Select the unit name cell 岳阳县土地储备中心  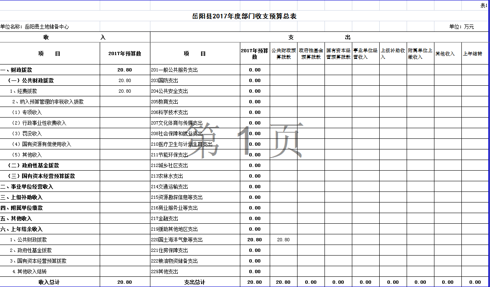point(35,27)
